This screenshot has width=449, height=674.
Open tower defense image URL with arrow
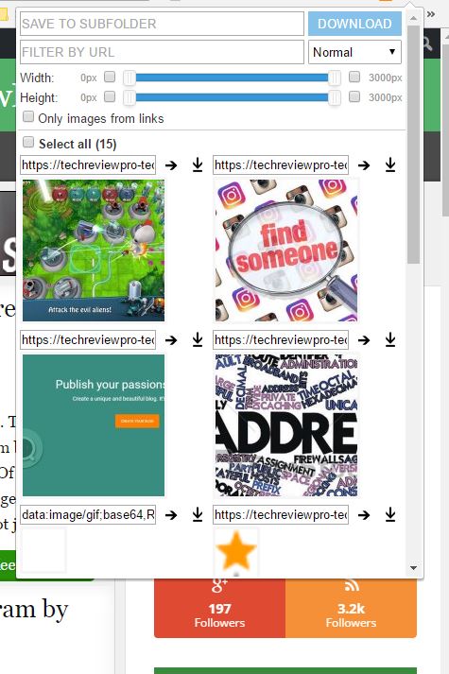point(171,165)
